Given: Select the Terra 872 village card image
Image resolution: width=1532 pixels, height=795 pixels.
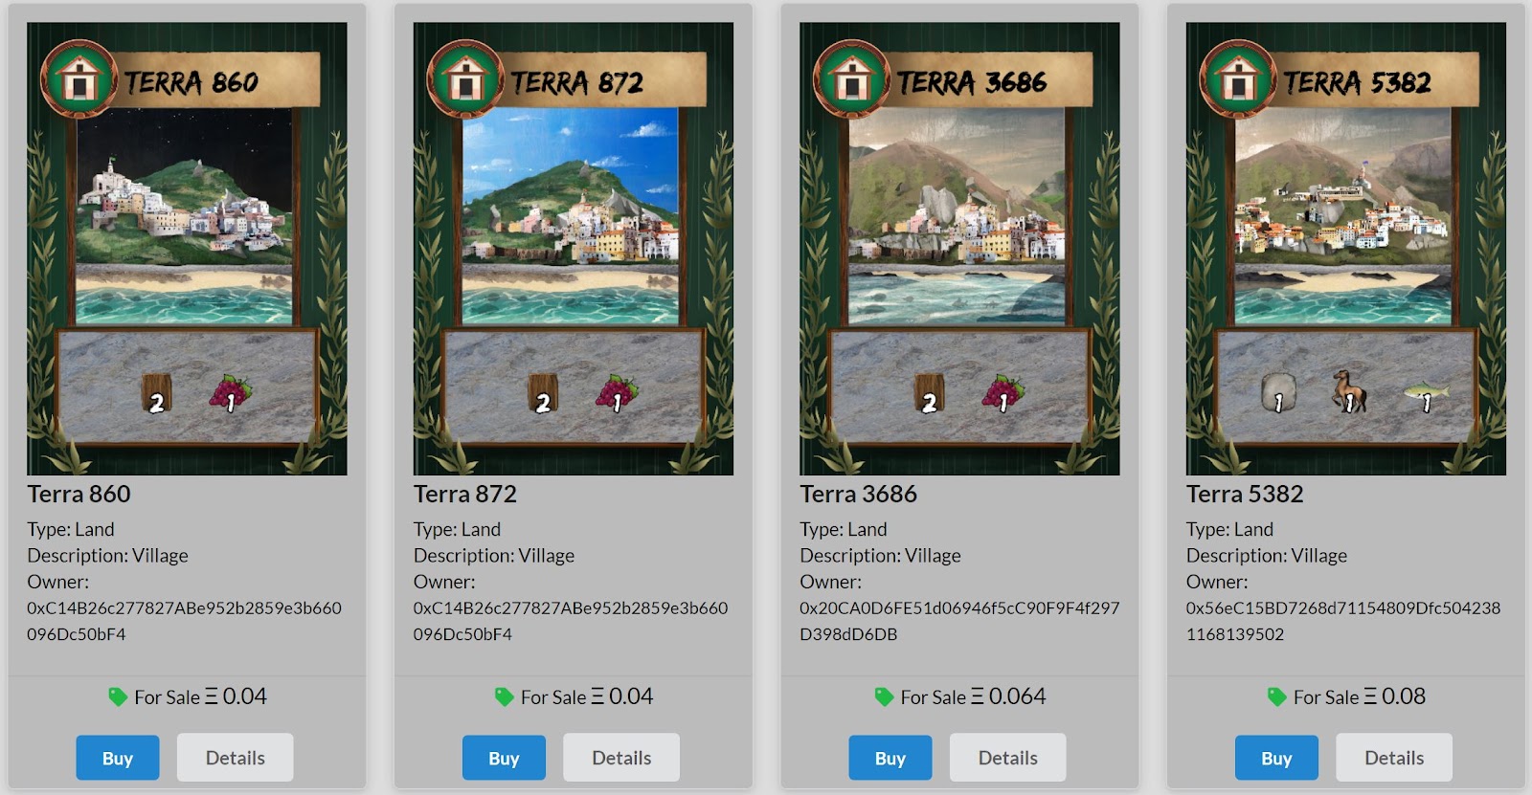Looking at the screenshot, I should pyautogui.click(x=574, y=249).
